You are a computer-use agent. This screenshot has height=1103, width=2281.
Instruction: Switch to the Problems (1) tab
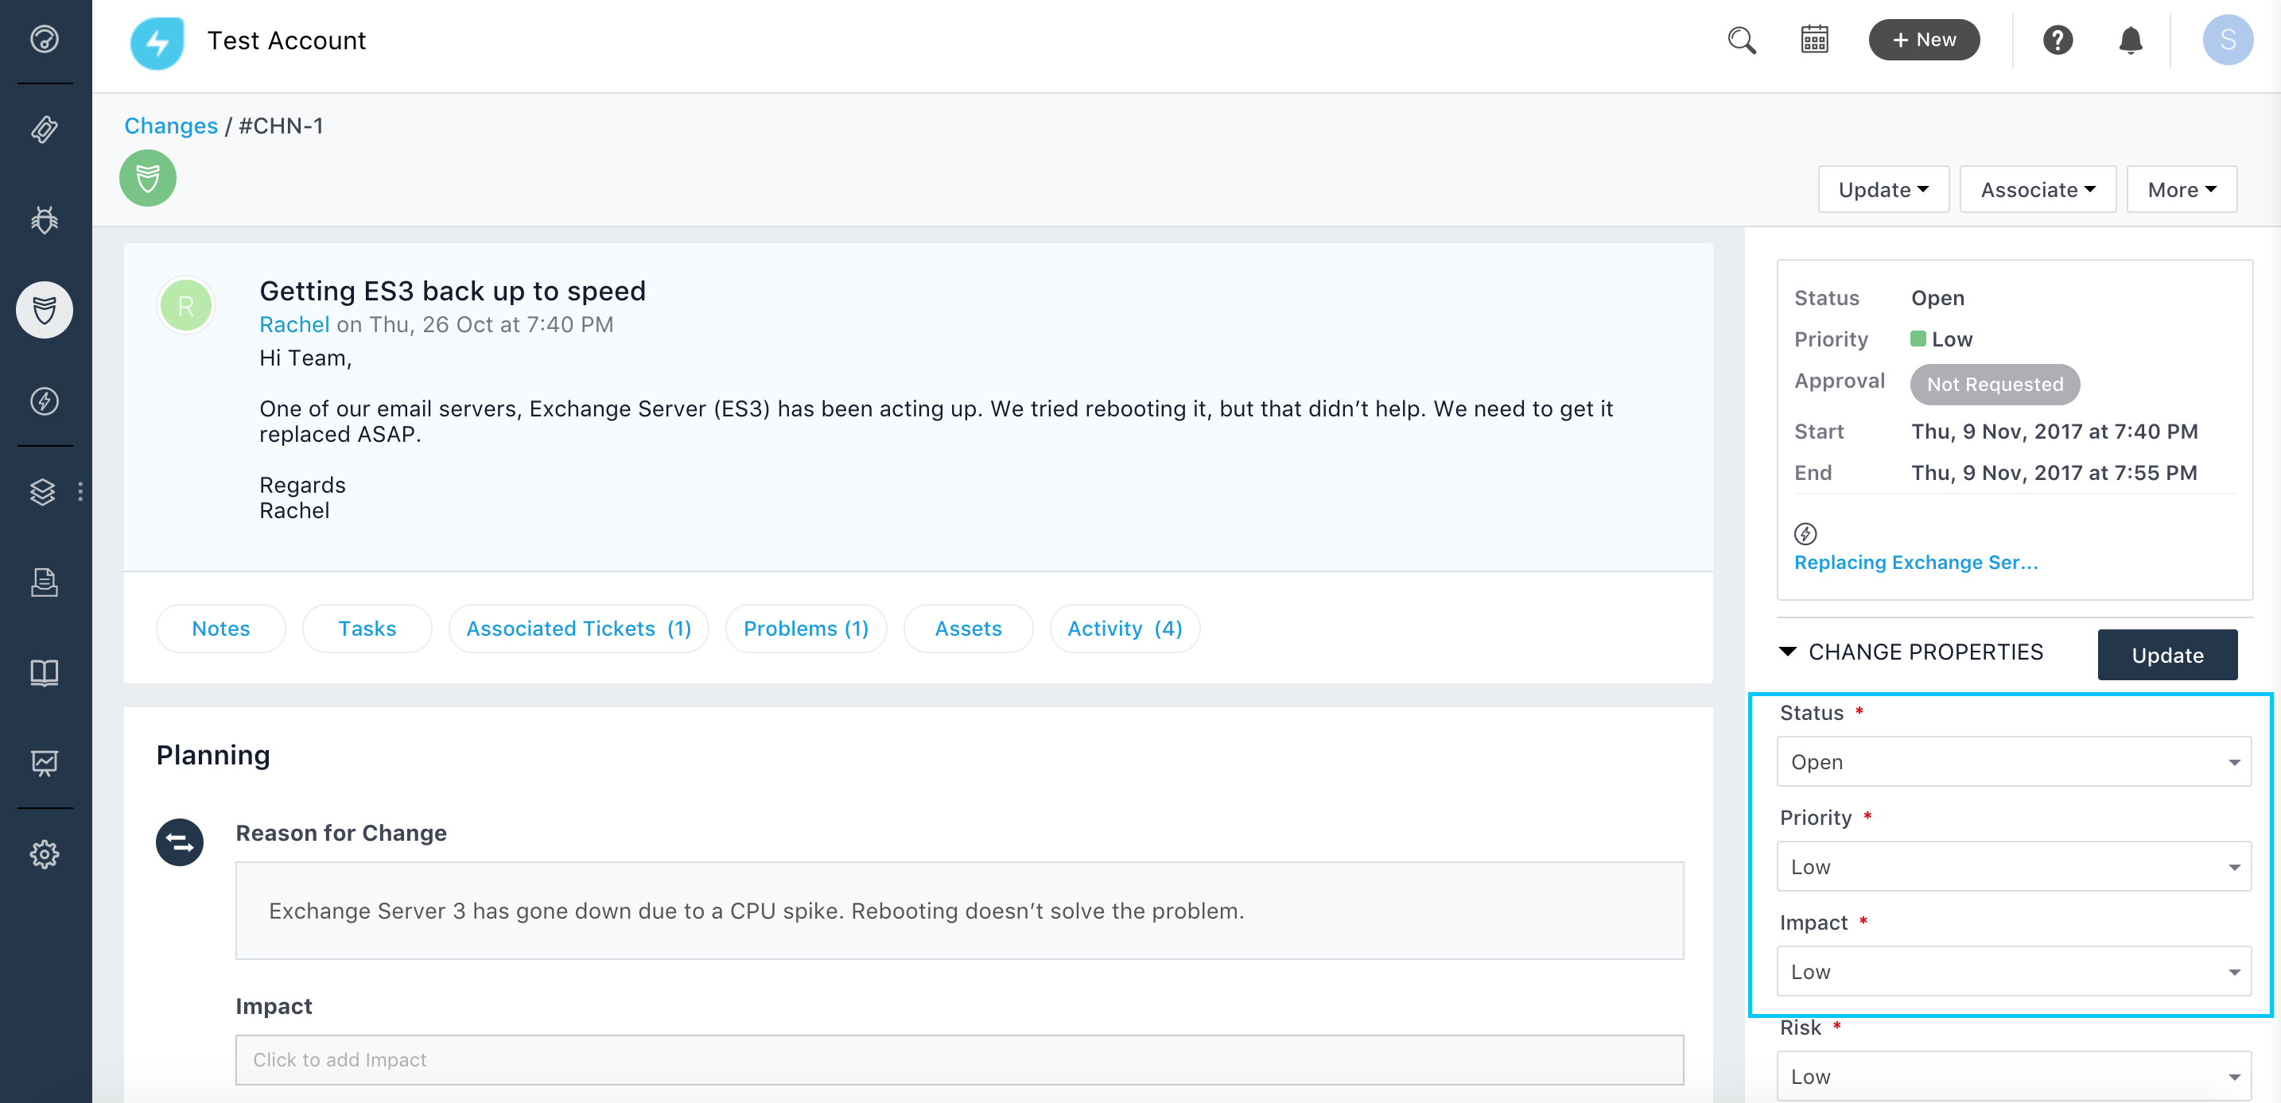[x=806, y=628]
